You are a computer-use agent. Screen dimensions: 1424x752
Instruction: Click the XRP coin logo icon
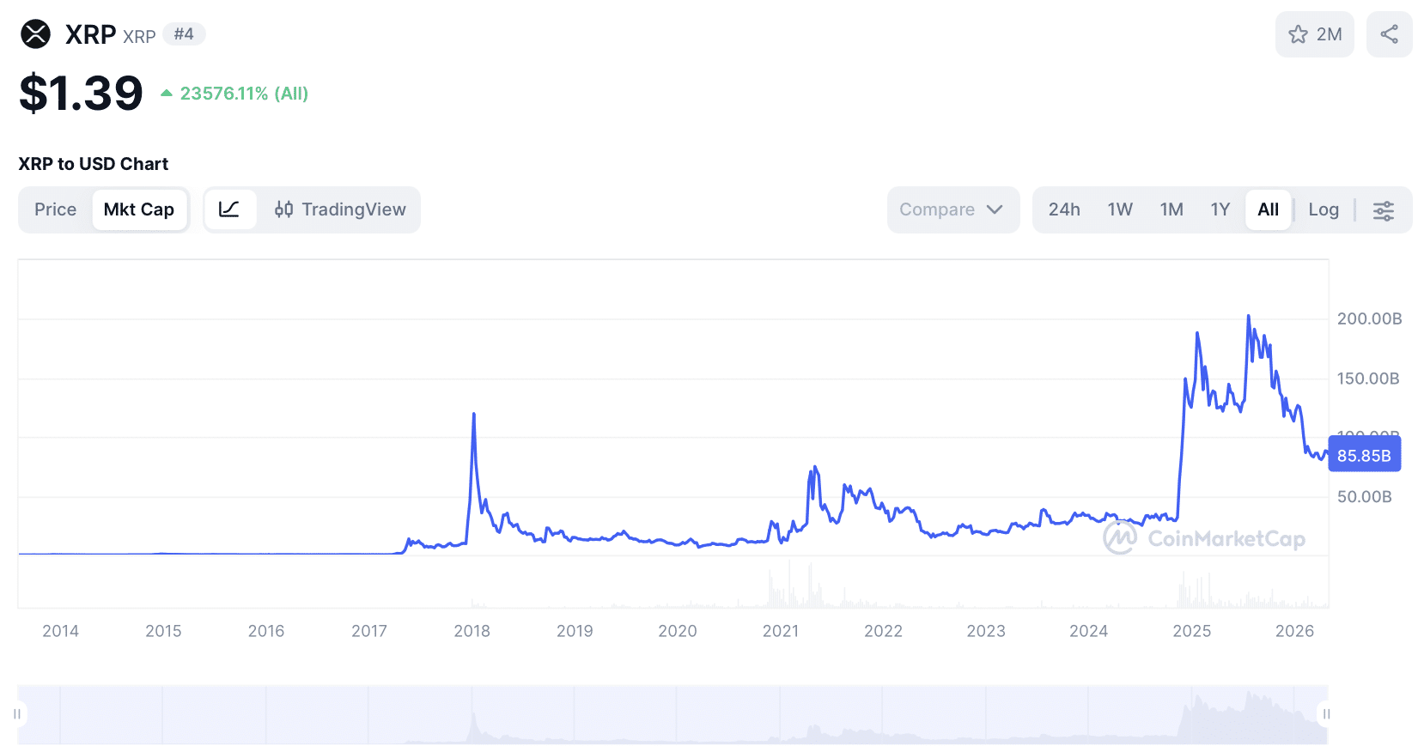point(36,34)
